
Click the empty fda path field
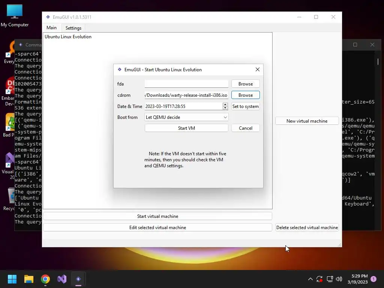[x=186, y=84]
